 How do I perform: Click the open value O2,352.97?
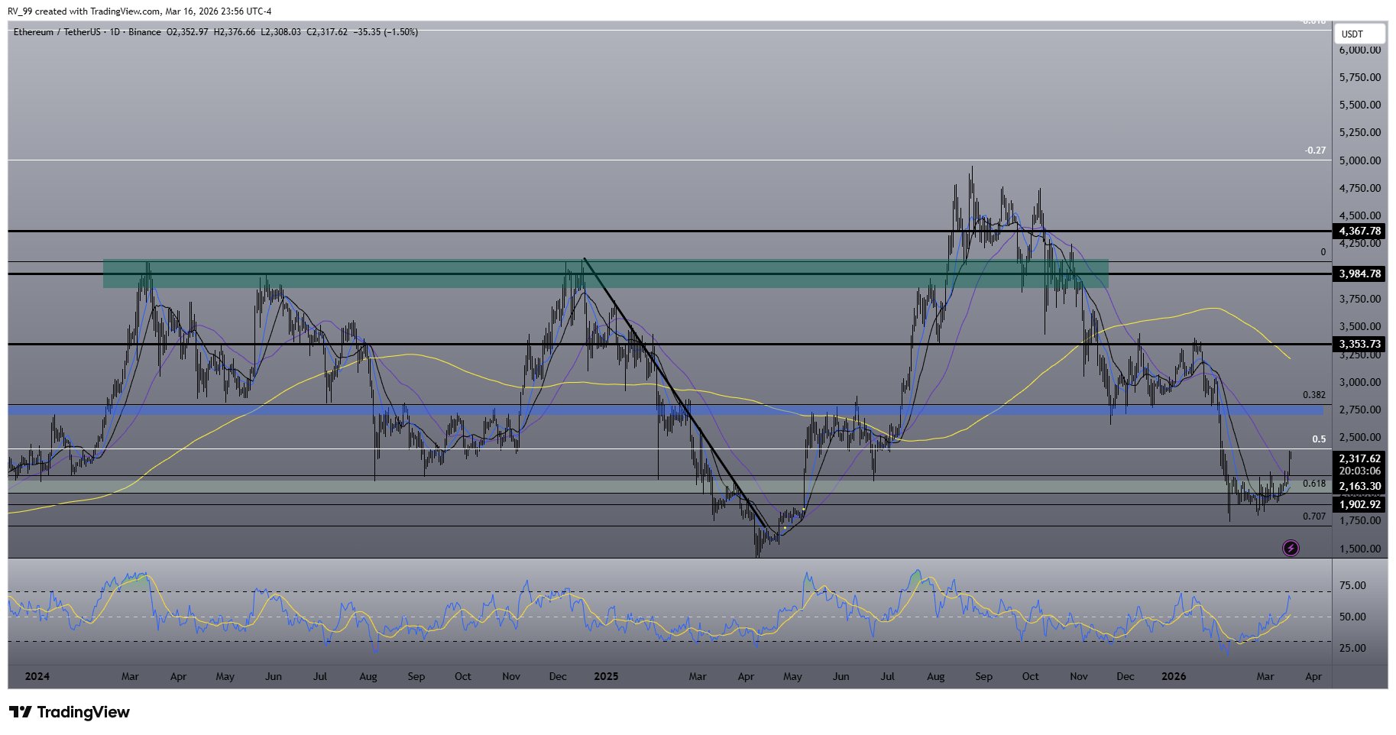[x=188, y=32]
